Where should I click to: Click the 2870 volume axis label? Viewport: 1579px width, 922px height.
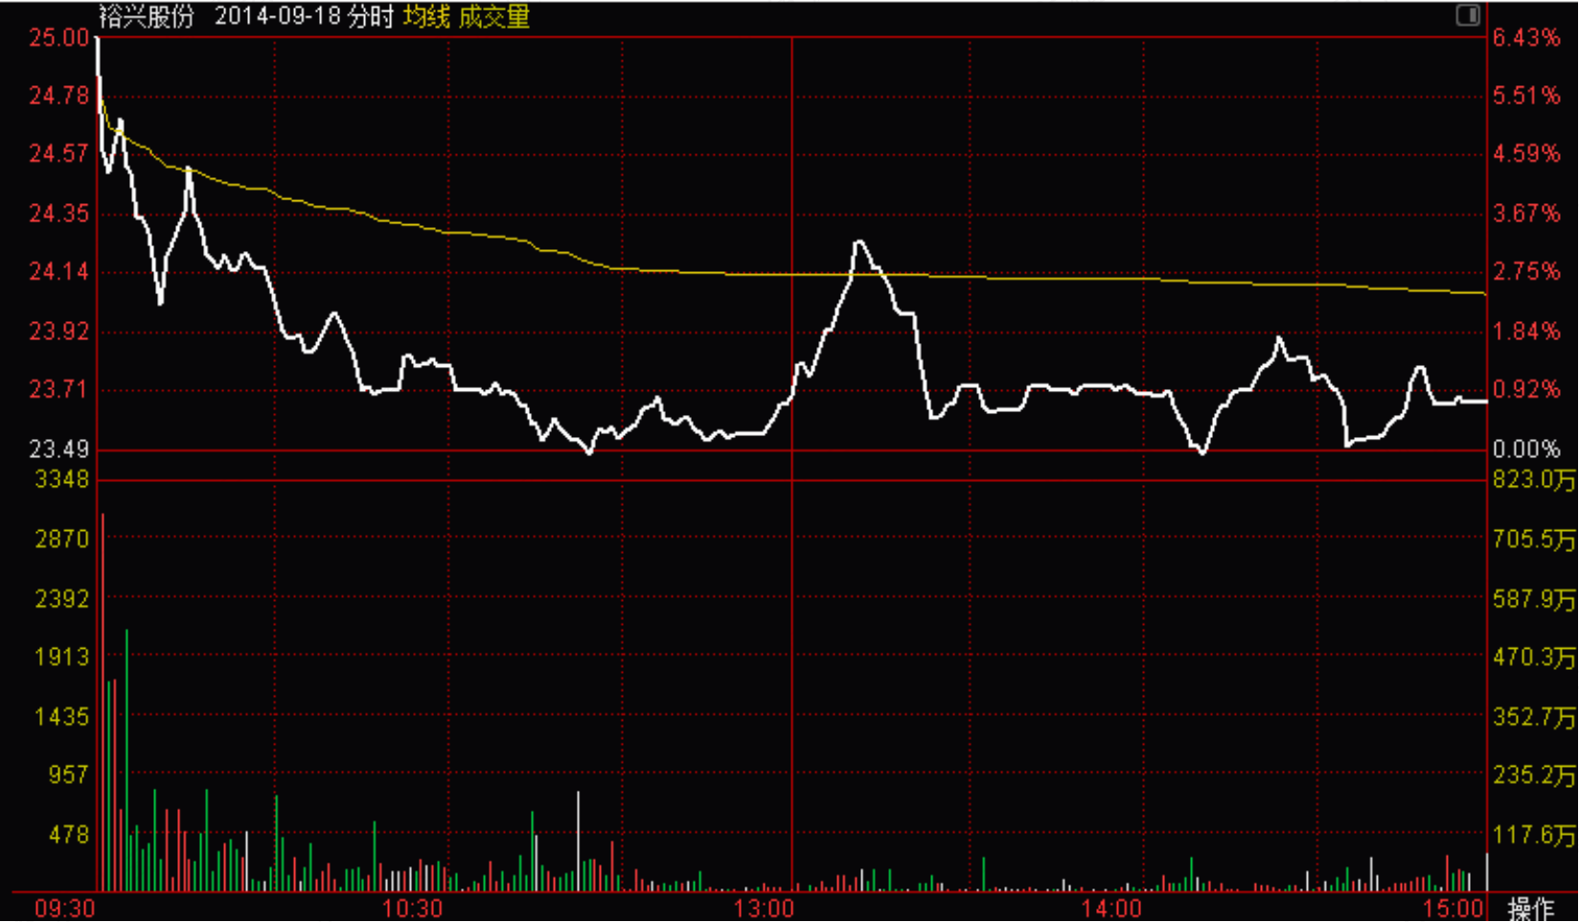[x=61, y=539]
